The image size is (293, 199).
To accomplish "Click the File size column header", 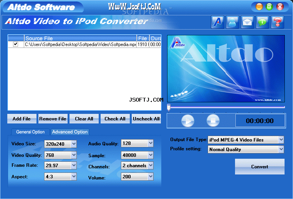I will 143,38.
